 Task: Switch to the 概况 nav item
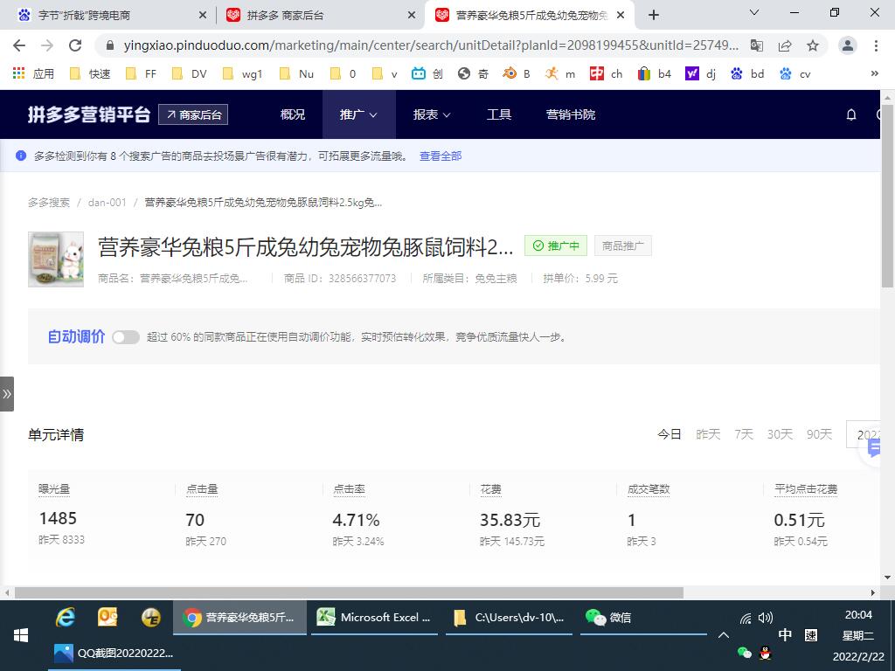coord(293,114)
